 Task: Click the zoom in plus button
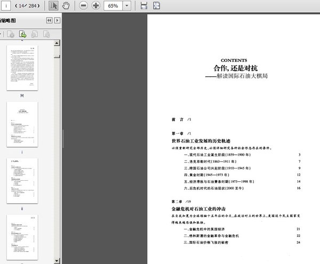[x=95, y=6]
